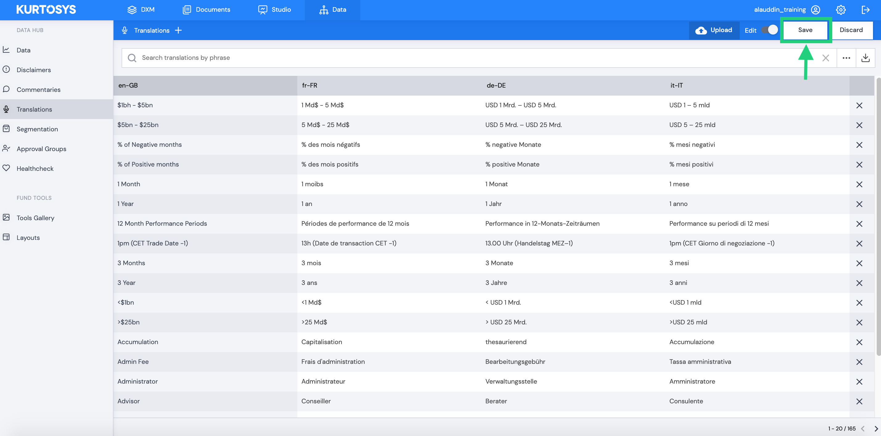The width and height of the screenshot is (881, 436).
Task: Delete the % of Negative months row
Action: pos(859,145)
